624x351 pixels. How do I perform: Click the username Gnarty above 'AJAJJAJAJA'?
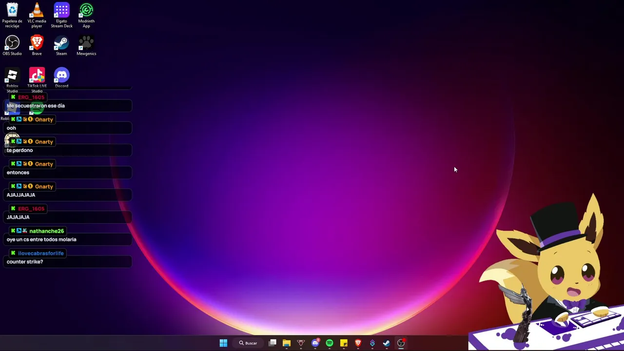click(x=44, y=187)
